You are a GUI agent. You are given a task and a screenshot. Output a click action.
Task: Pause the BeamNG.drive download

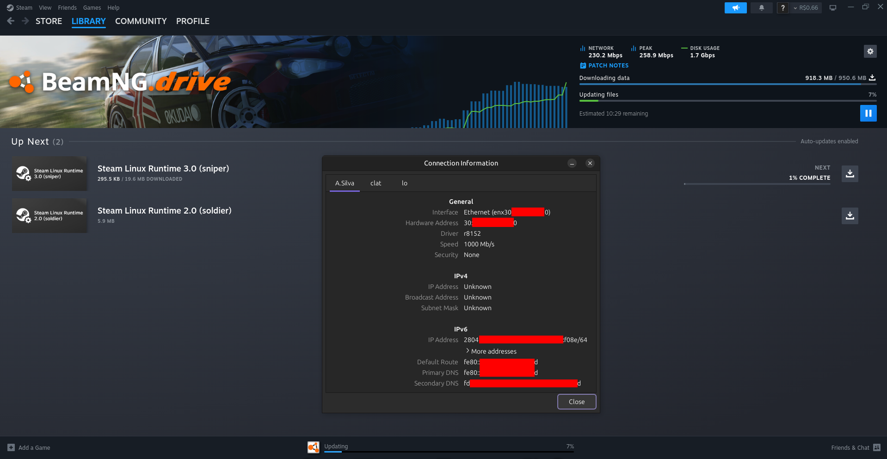pos(868,113)
